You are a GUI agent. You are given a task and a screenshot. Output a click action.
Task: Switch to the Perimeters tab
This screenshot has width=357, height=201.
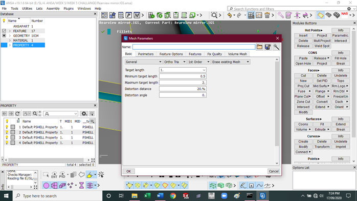click(146, 54)
